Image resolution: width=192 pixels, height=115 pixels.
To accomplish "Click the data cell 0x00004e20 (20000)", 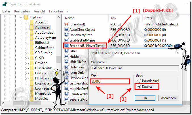I will 158,45.
